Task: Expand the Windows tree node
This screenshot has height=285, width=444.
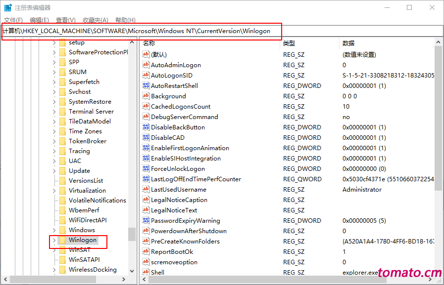Action: coord(54,230)
